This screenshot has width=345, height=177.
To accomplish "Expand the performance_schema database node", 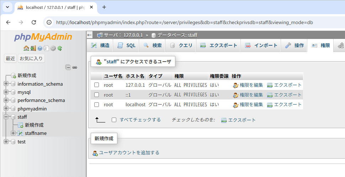I will [6, 100].
